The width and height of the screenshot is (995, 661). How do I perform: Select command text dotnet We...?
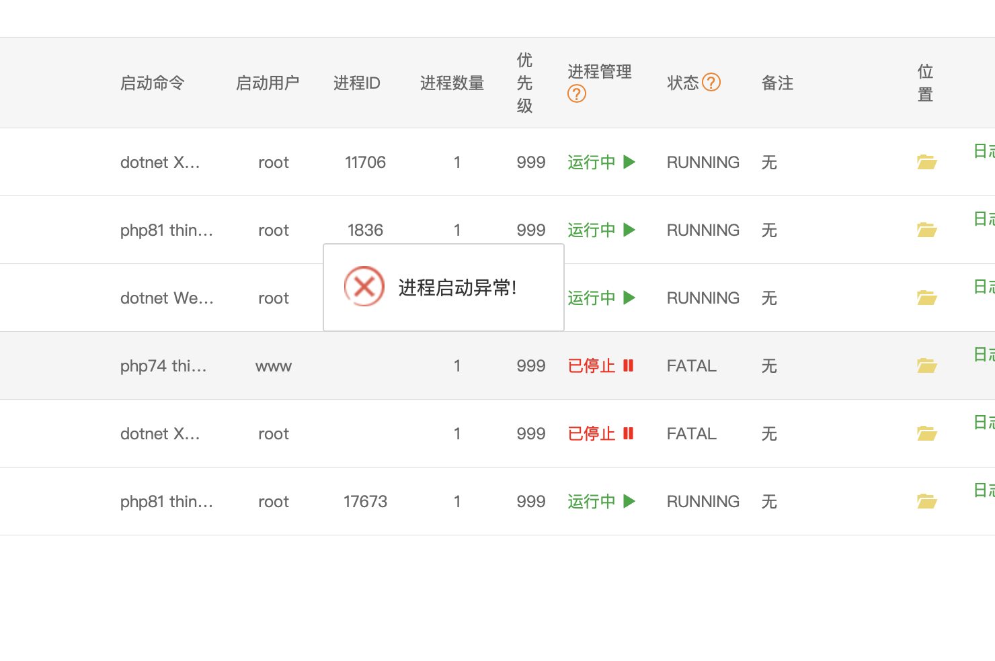167,298
